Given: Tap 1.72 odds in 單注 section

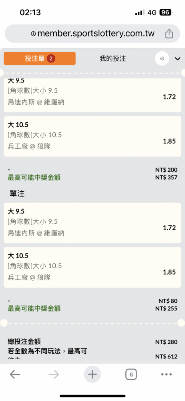Looking at the screenshot, I should point(169,228).
